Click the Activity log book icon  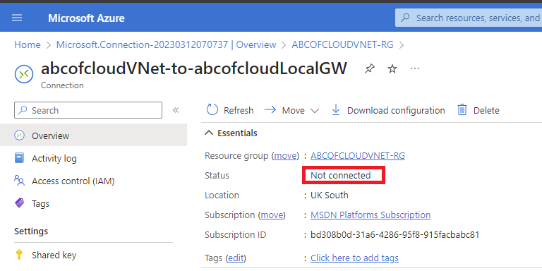19,158
